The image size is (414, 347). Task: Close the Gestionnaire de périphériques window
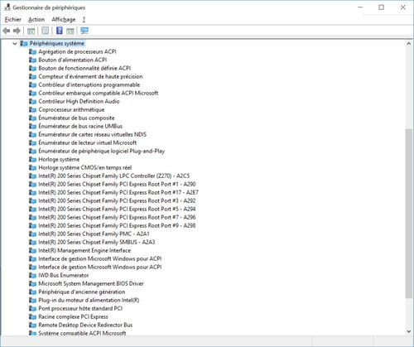[403, 7]
